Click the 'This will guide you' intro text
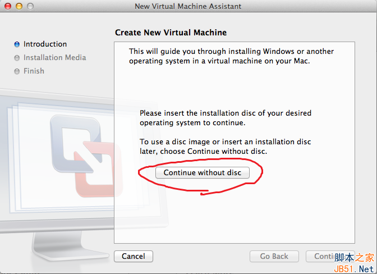Viewport: 377px width, 274px height. coord(231,56)
